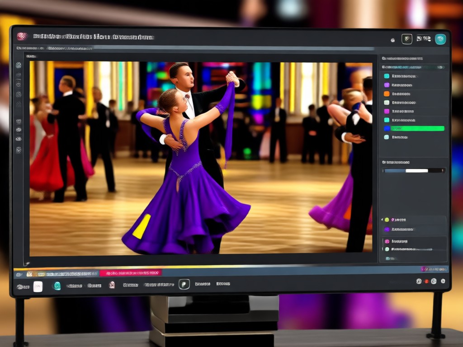Screen dimensions: 463x347
Task: Click the red dot icon at bottom right
Action: [426, 281]
